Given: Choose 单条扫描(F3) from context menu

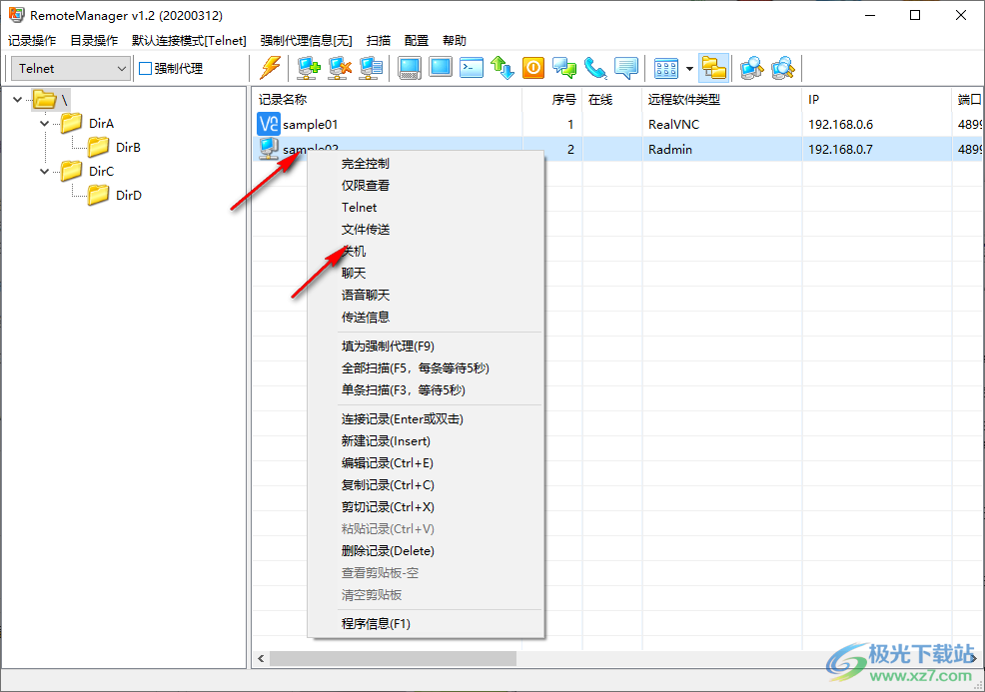Looking at the screenshot, I should point(426,390).
